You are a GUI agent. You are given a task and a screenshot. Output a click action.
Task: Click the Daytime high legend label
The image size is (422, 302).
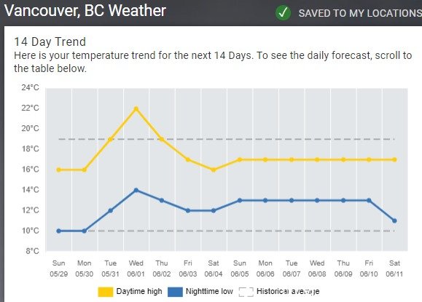pos(139,291)
